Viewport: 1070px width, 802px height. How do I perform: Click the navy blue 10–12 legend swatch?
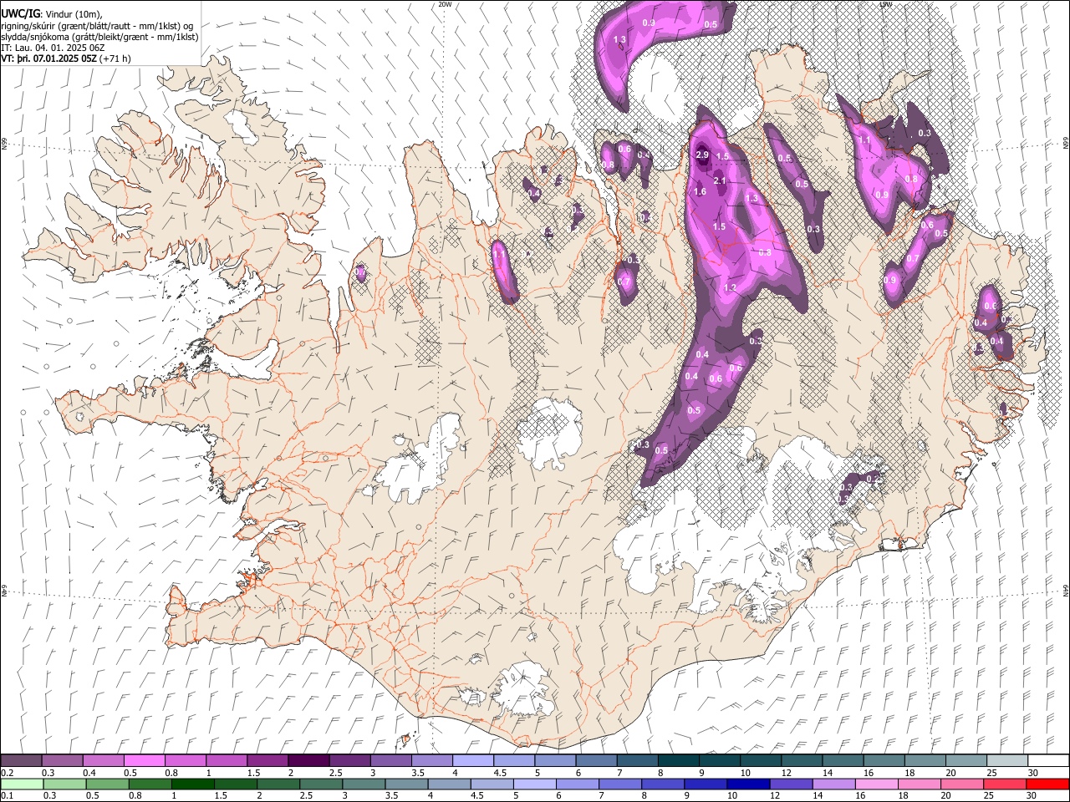pos(749,784)
